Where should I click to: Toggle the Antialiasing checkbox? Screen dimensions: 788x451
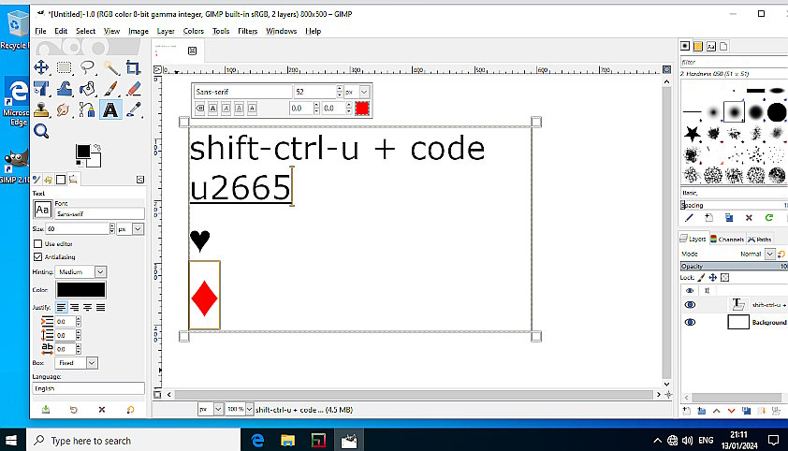(x=37, y=256)
